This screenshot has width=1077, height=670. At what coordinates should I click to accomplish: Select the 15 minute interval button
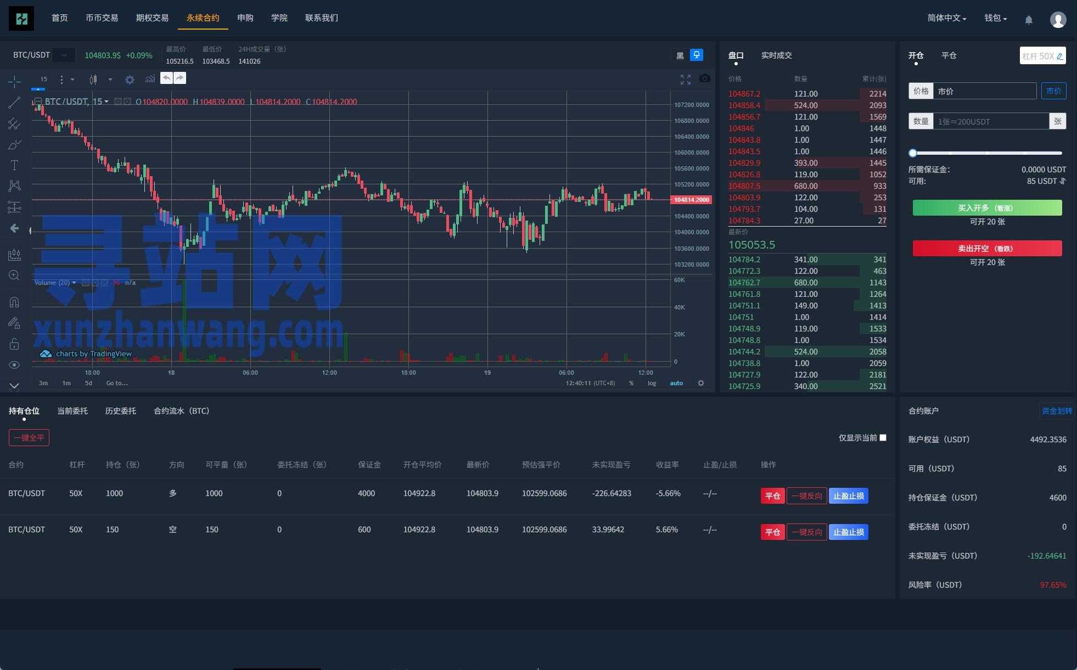tap(44, 80)
